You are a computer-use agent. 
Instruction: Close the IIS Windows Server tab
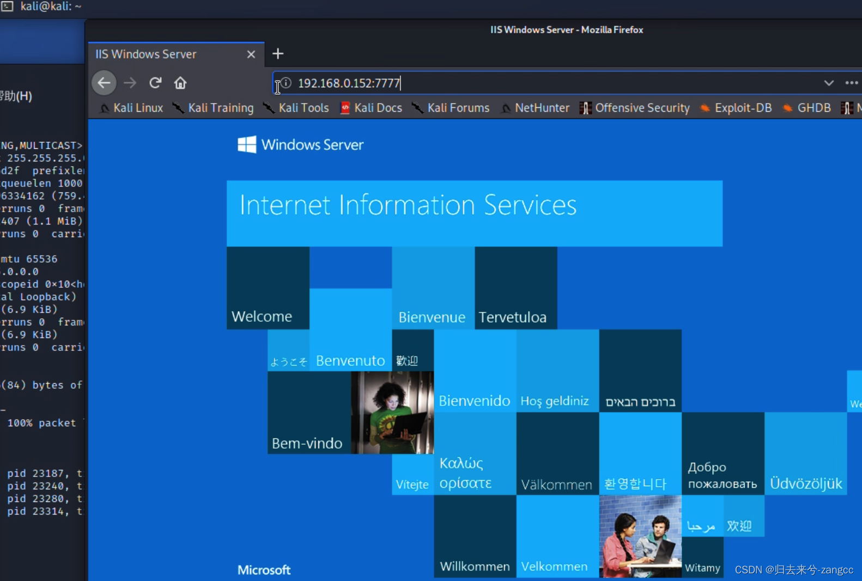click(x=251, y=55)
